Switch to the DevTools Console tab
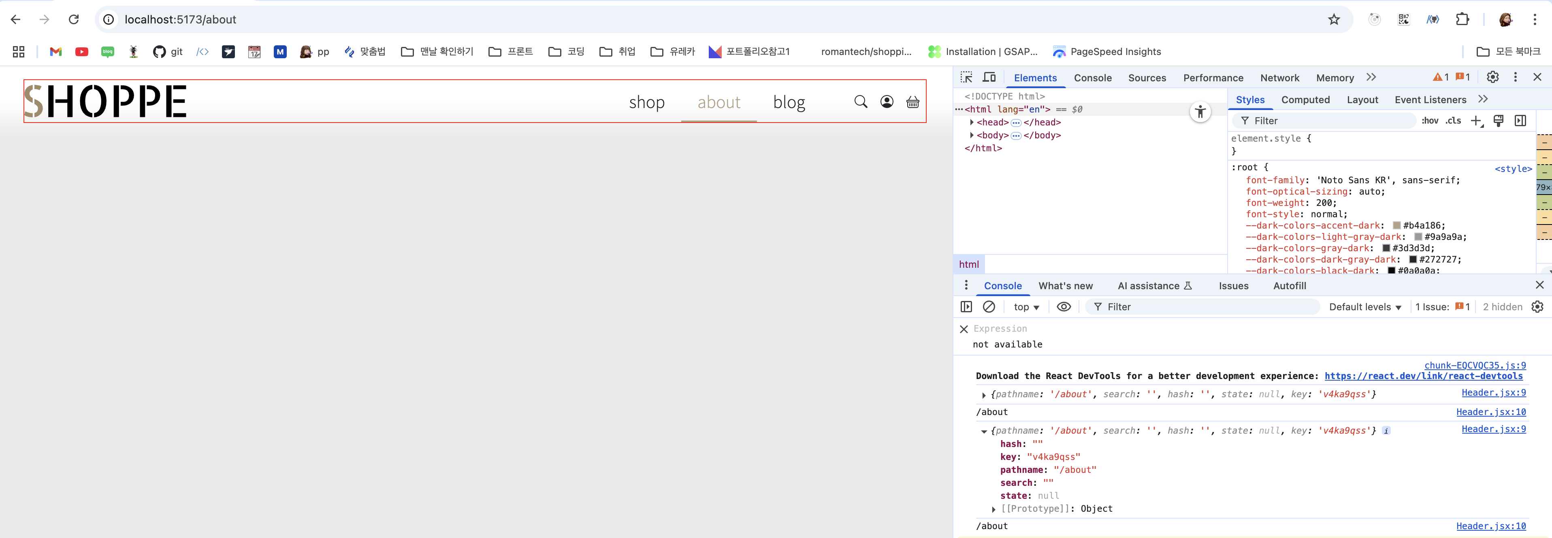Screen dimensions: 1552x538 (1092, 78)
